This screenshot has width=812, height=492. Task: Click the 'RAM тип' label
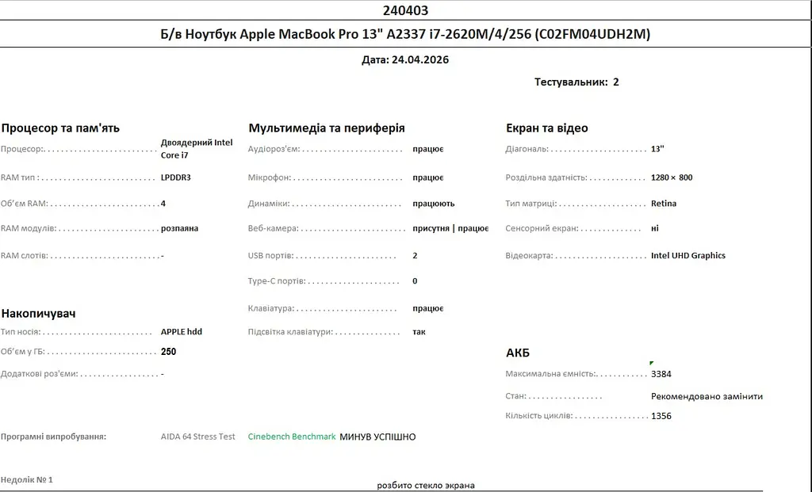click(20, 177)
